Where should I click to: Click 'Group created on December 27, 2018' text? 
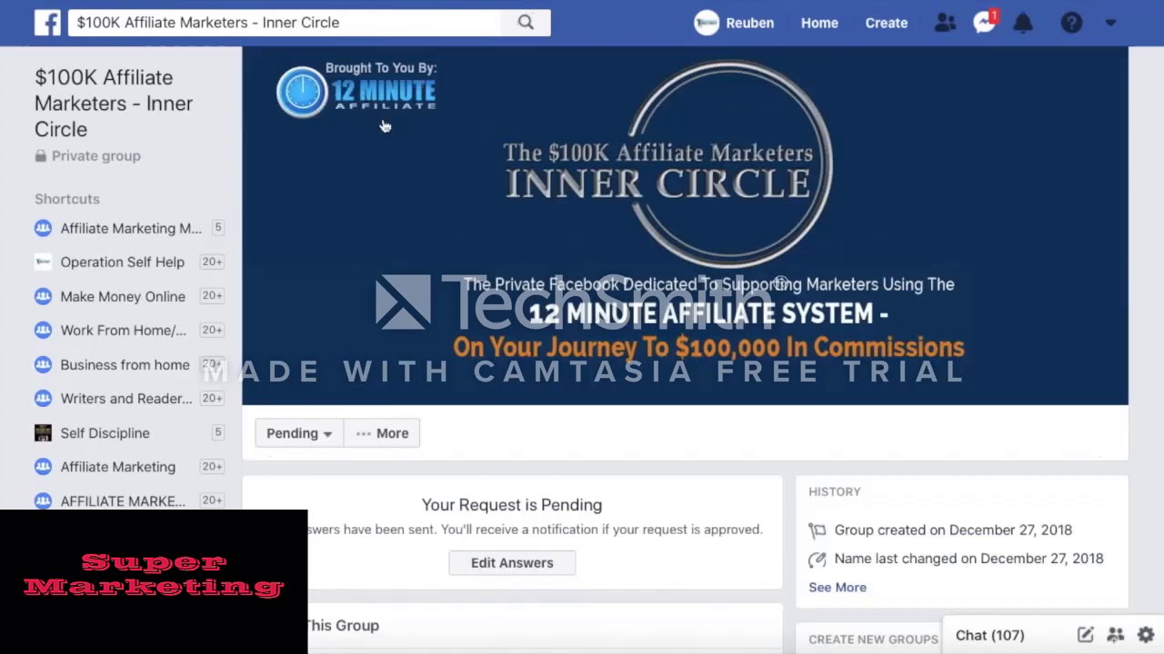[953, 530]
